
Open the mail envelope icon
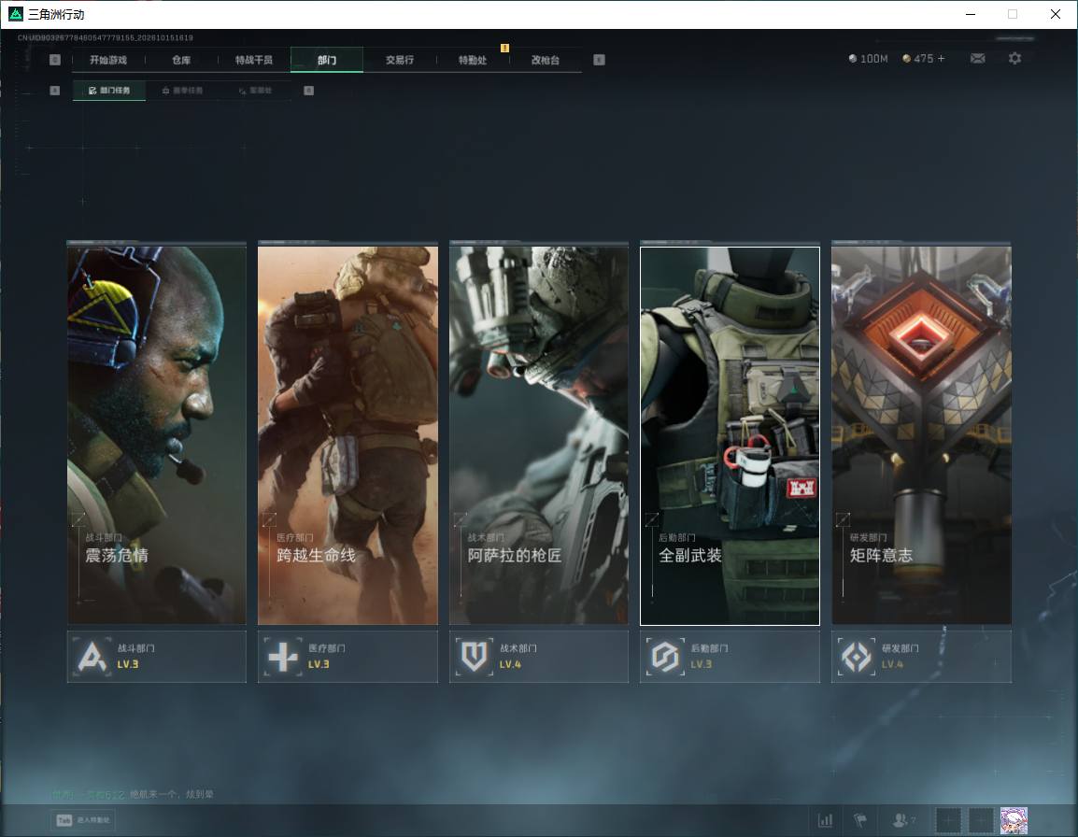point(977,59)
